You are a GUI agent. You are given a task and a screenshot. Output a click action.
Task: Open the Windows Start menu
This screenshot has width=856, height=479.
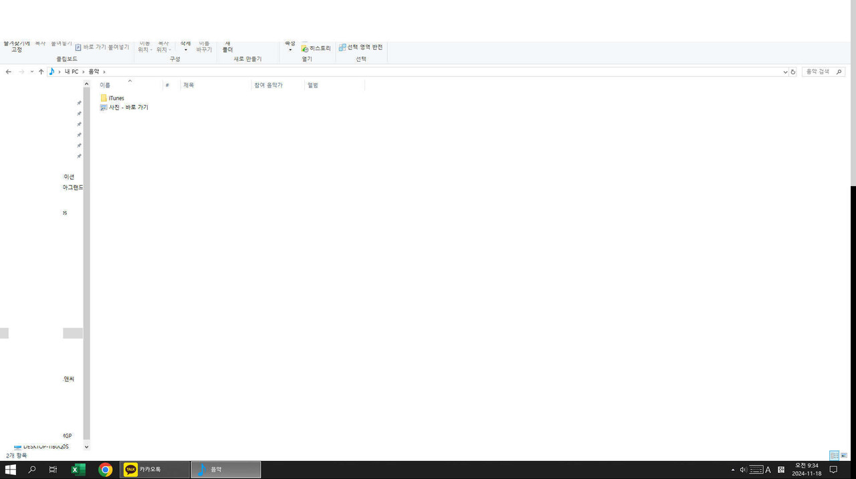11,470
